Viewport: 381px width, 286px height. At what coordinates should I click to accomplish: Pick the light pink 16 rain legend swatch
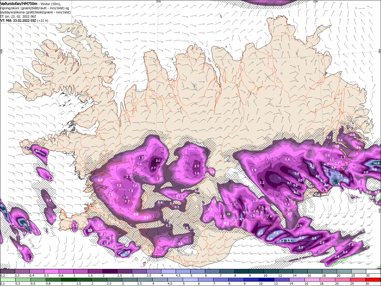[312, 280]
